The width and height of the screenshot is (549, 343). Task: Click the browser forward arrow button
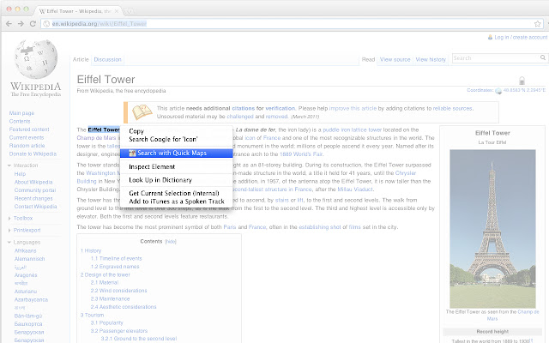pos(21,22)
